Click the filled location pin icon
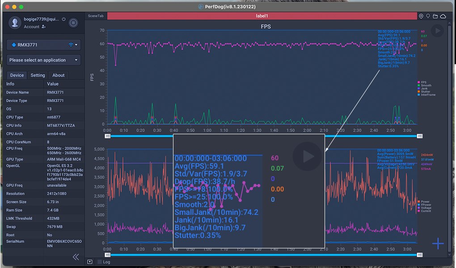The width and height of the screenshot is (456, 268). [x=421, y=16]
